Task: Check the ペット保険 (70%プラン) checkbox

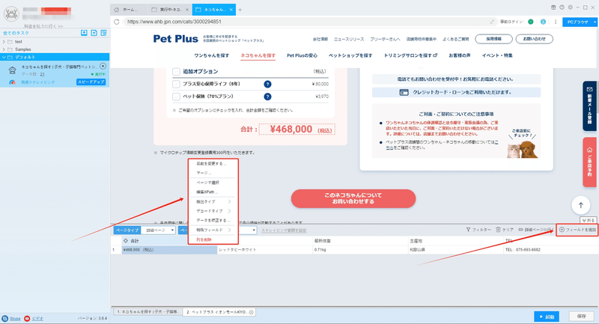Action: pyautogui.click(x=176, y=97)
